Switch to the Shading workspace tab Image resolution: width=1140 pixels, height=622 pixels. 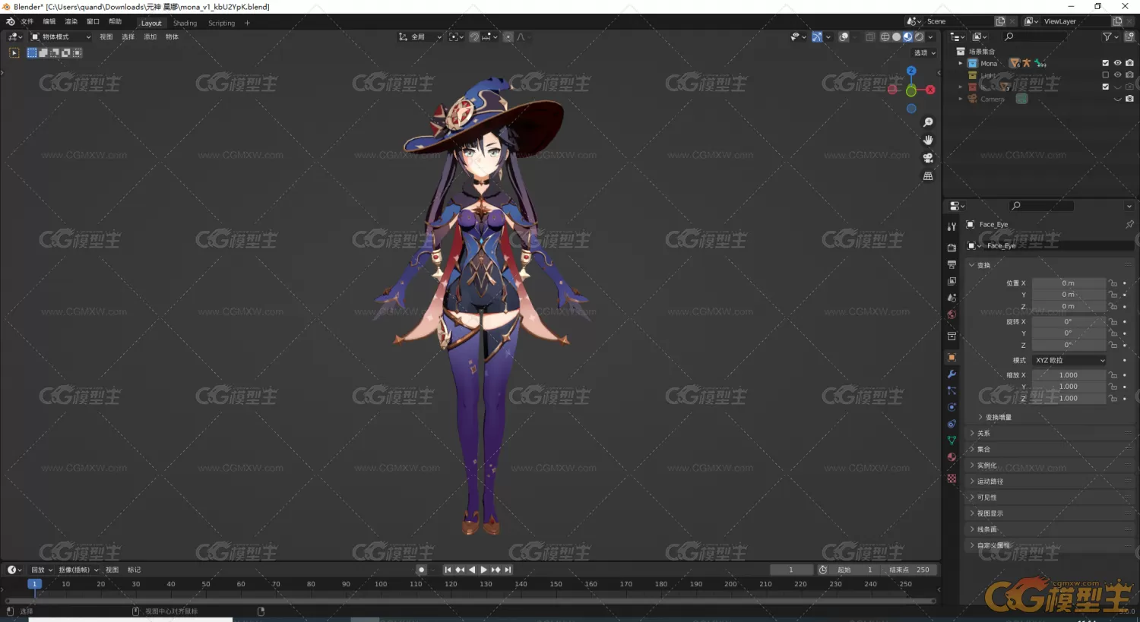point(185,23)
